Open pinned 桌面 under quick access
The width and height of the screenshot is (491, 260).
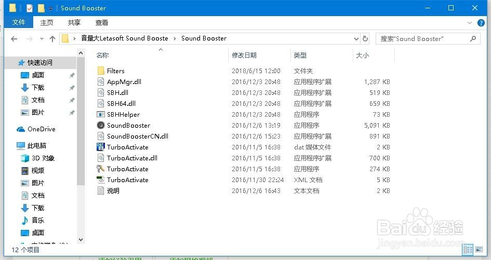coord(37,75)
